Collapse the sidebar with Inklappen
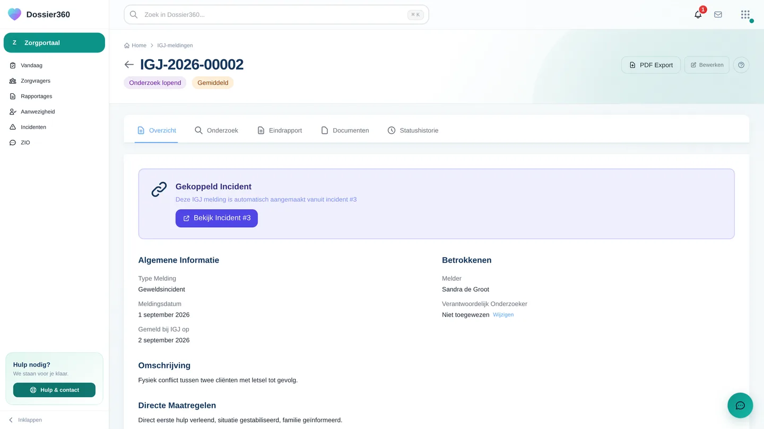 click(25, 420)
